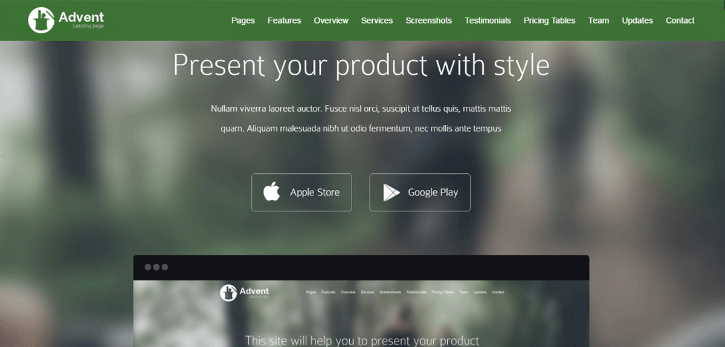Image resolution: width=725 pixels, height=347 pixels.
Task: Select Overview in the navigation bar
Action: point(331,21)
